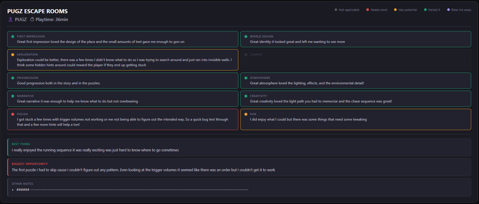The image size is (479, 204).
Task: Click the green dot on Atmosphere card
Action: 246,78
